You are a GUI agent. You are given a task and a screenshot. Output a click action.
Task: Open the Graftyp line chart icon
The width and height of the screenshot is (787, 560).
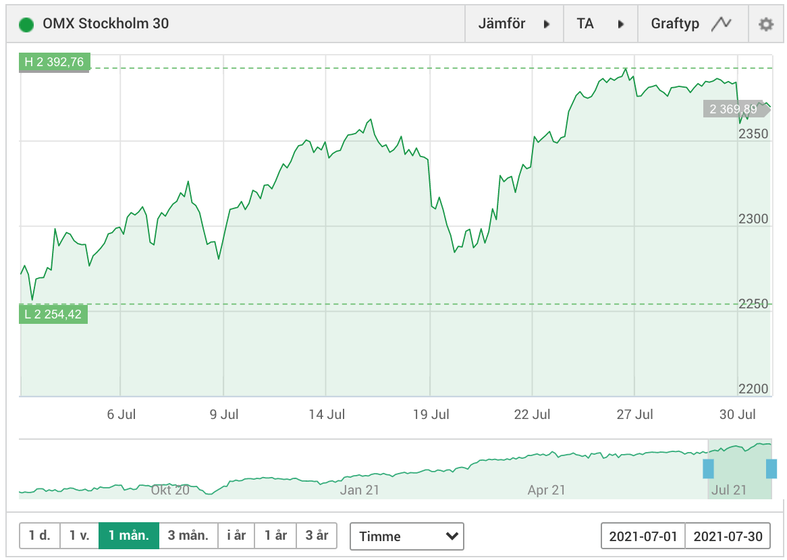click(x=722, y=23)
